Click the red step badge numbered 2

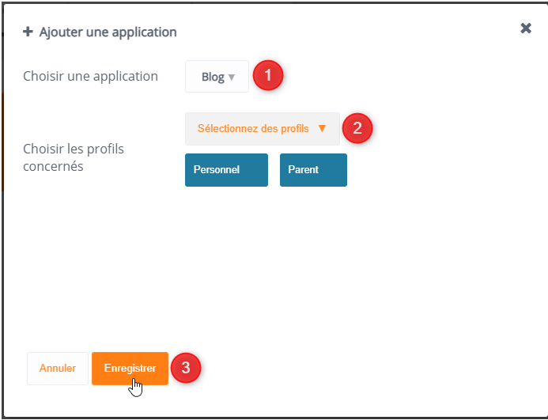(x=357, y=128)
